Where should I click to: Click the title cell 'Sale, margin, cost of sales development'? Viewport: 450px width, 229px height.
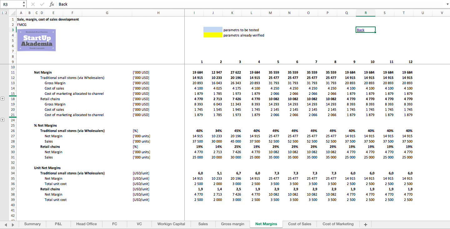coord(48,19)
